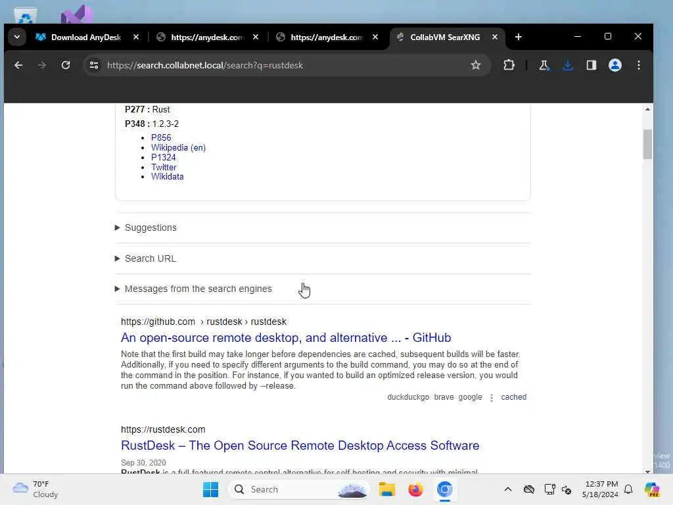The width and height of the screenshot is (673, 505).
Task: Open the Windows Start menu
Action: coord(210,489)
